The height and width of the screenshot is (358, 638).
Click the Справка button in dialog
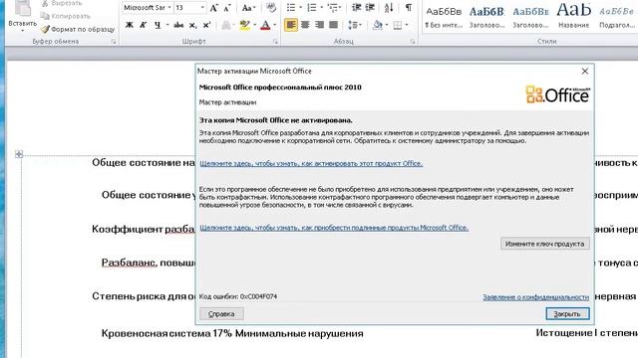click(x=221, y=314)
